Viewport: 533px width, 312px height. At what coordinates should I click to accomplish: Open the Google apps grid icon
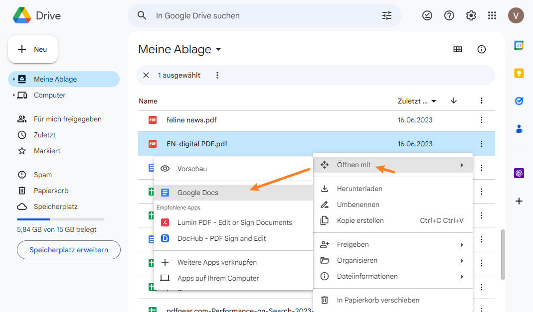(x=492, y=15)
